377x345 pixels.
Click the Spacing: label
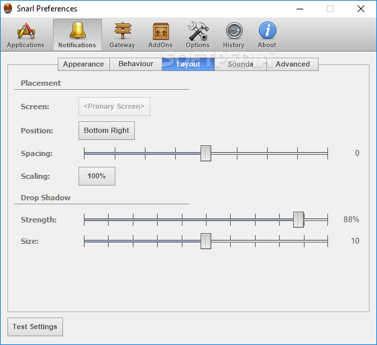pyautogui.click(x=36, y=153)
